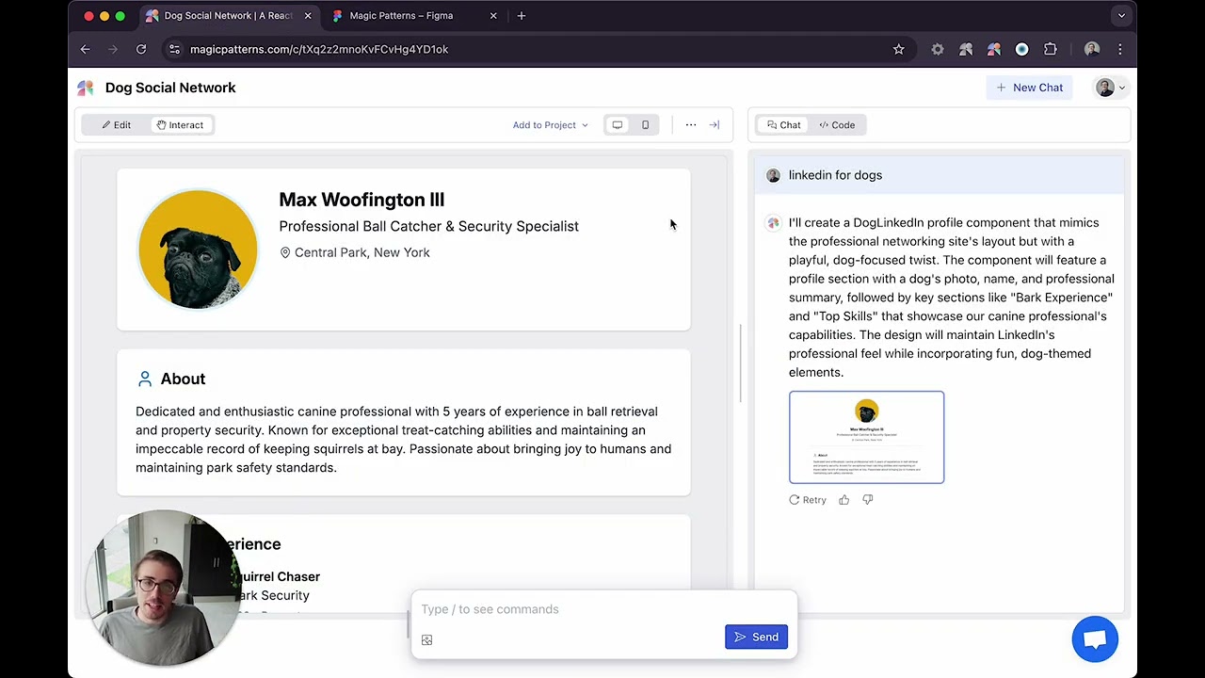Open the three-dot more options menu
The image size is (1205, 678).
coord(691,124)
